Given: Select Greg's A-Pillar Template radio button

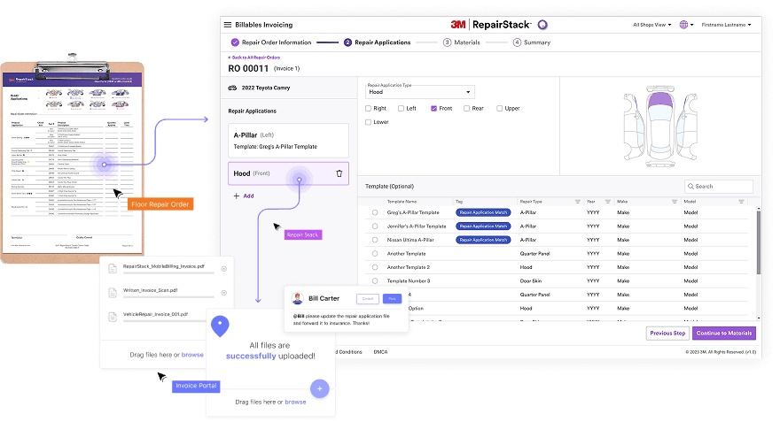Looking at the screenshot, I should pos(375,212).
